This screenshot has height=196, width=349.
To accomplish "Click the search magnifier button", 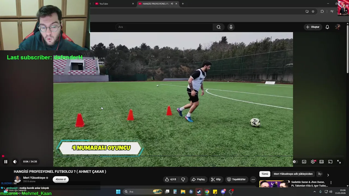I will 219,27.
